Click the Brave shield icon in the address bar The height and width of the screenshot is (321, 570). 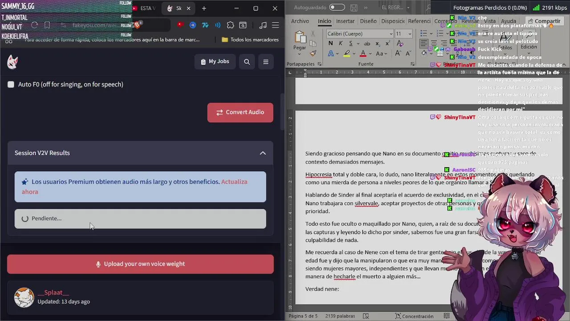pos(137,25)
